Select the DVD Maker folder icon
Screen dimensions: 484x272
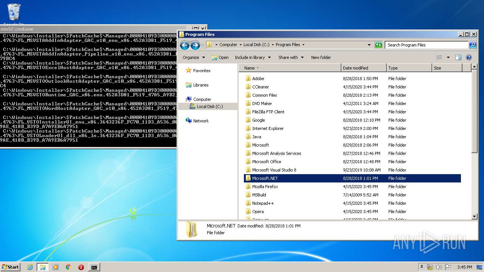tap(248, 104)
